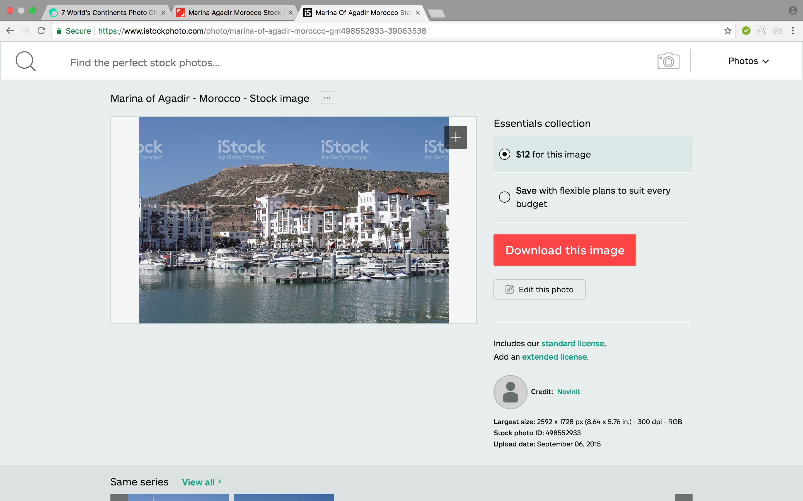
Task: Close the Marina Of Agadir iStock tab
Action: tap(417, 13)
